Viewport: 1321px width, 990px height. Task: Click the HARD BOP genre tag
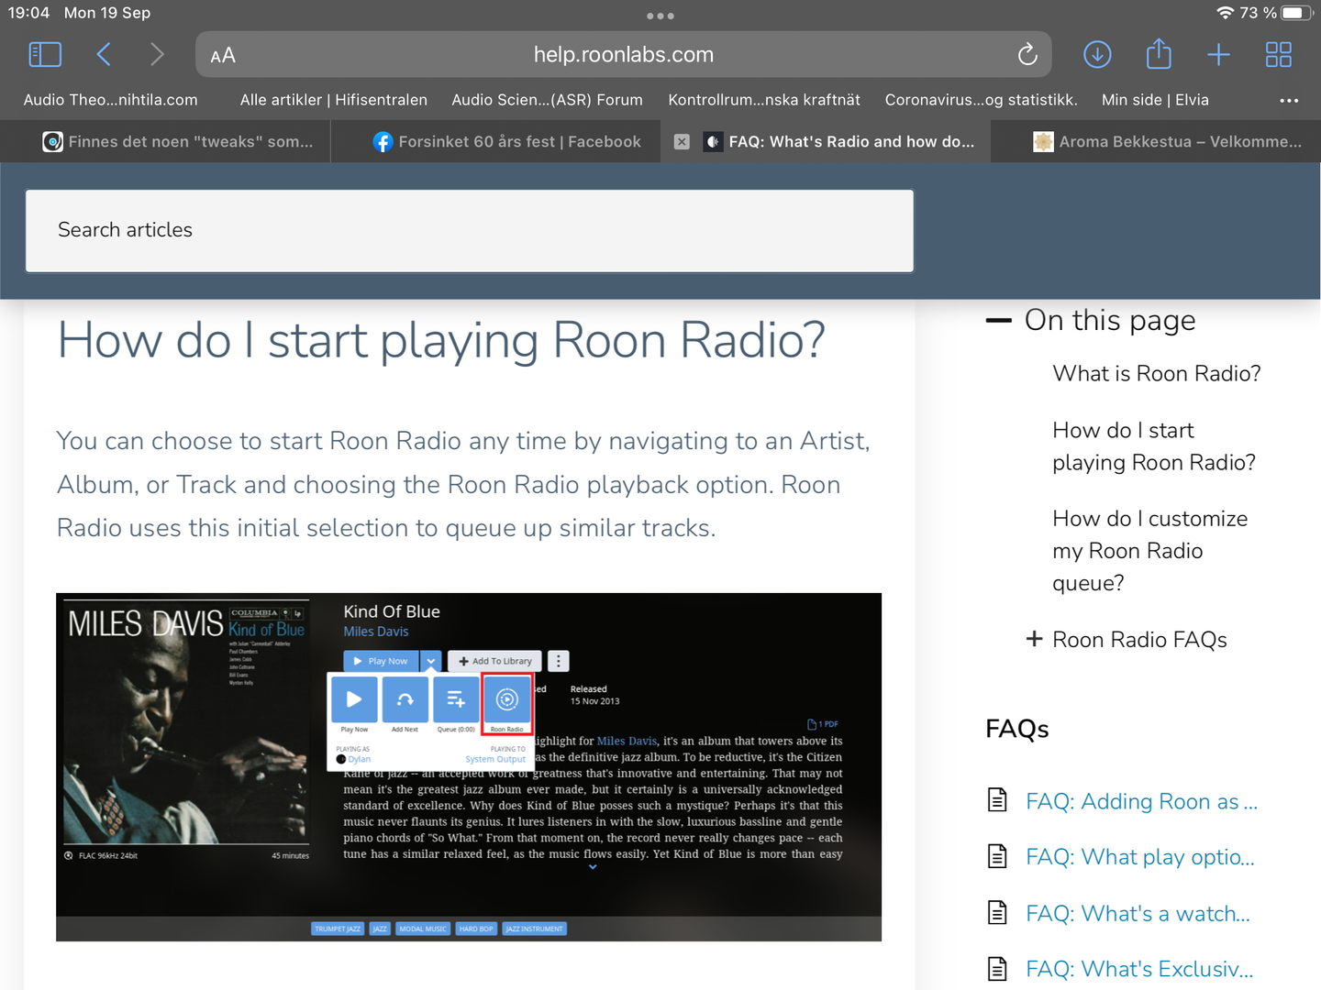tap(476, 929)
